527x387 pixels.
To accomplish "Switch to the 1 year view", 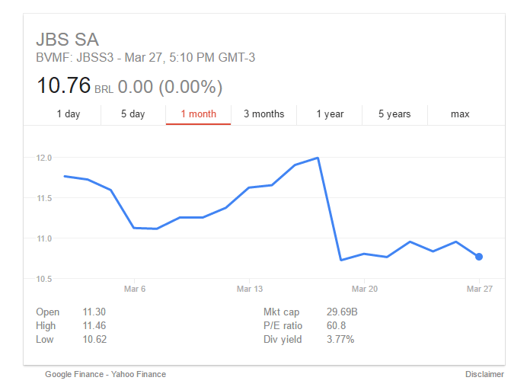I will 330,114.
